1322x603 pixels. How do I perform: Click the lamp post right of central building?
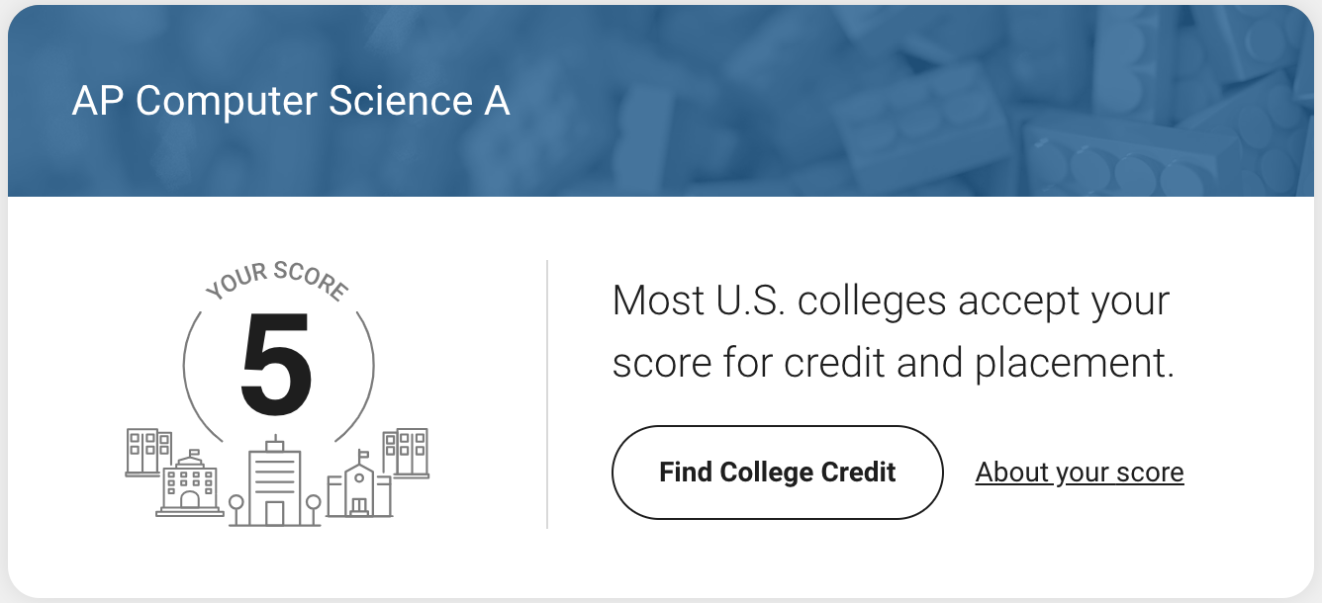tap(313, 508)
